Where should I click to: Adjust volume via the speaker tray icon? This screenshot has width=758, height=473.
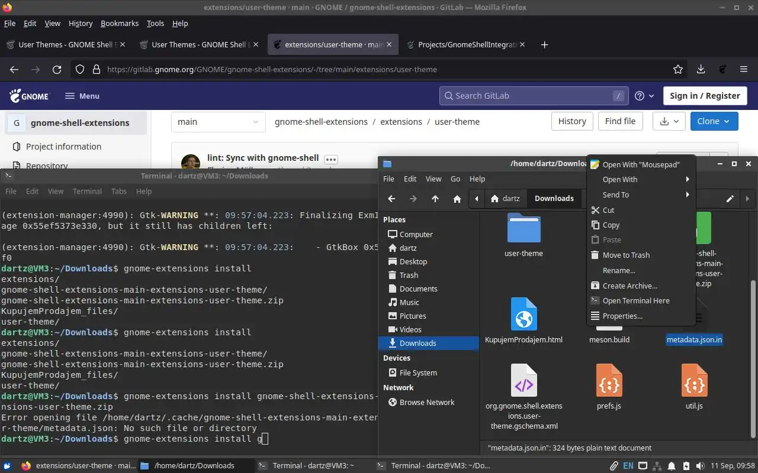click(x=701, y=465)
